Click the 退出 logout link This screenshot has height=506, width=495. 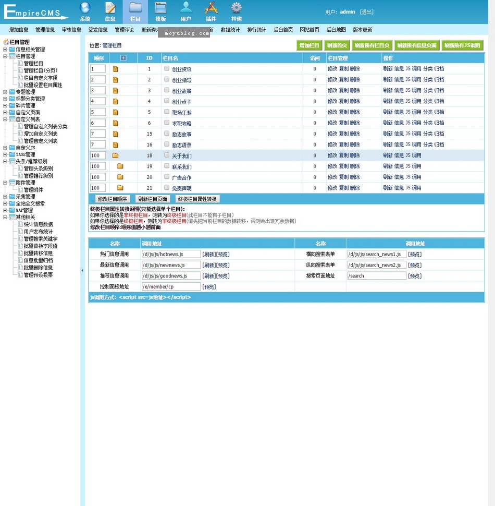pos(366,12)
